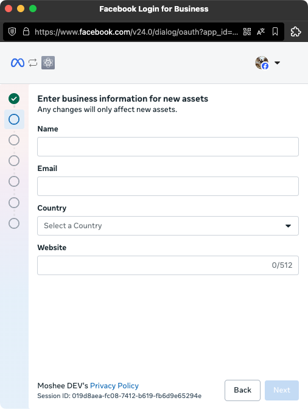Image resolution: width=308 pixels, height=409 pixels.
Task: Select the last step circle in sidebar
Action: (x=14, y=223)
